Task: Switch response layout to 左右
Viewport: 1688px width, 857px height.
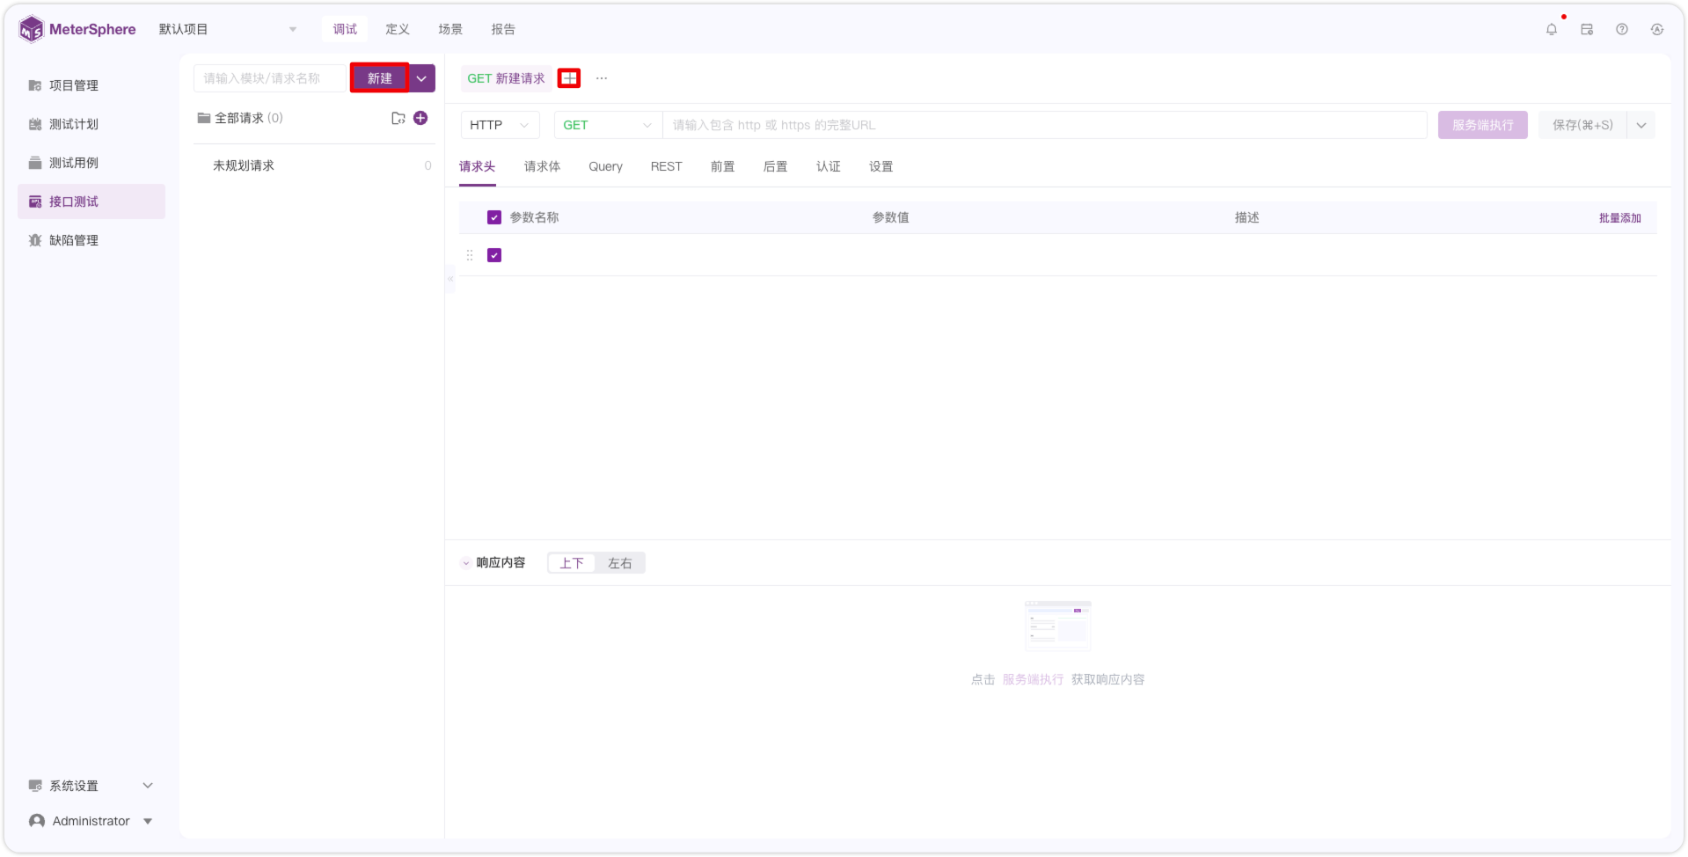Action: click(x=620, y=563)
